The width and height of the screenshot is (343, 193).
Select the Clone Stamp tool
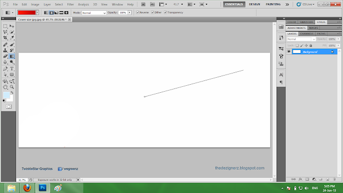tap(5, 50)
